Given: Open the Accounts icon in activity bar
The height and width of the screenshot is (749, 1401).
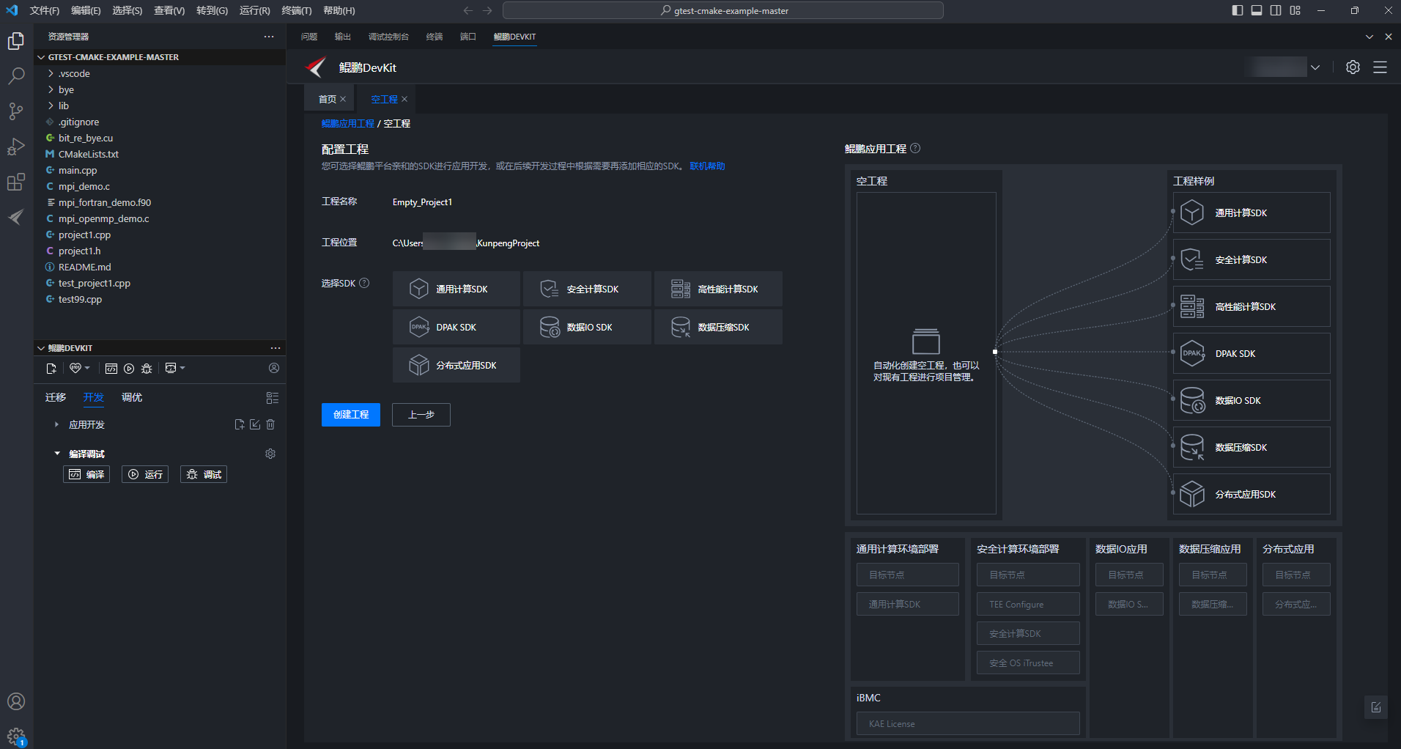Looking at the screenshot, I should pyautogui.click(x=16, y=701).
